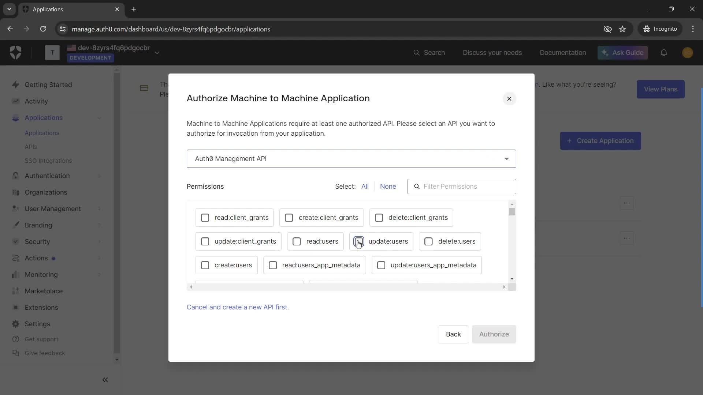Bookmark this page with star icon
Screen dimensions: 703x395
pyautogui.click(x=622, y=29)
